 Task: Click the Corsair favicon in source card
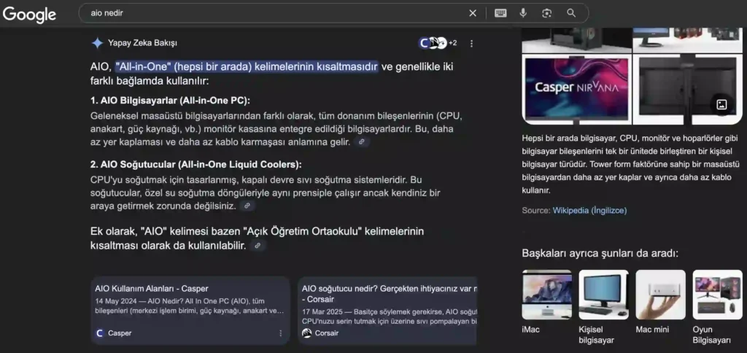pos(307,333)
